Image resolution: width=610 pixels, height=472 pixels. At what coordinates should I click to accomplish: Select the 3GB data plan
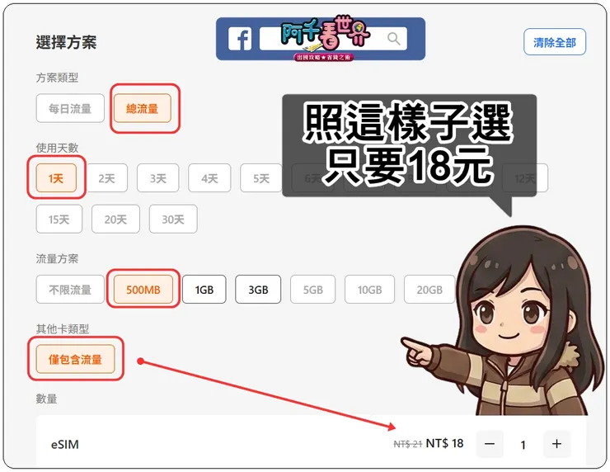point(258,290)
